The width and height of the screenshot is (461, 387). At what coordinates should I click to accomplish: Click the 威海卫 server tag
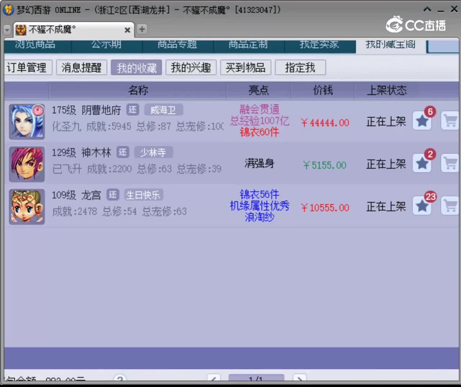[x=164, y=110]
